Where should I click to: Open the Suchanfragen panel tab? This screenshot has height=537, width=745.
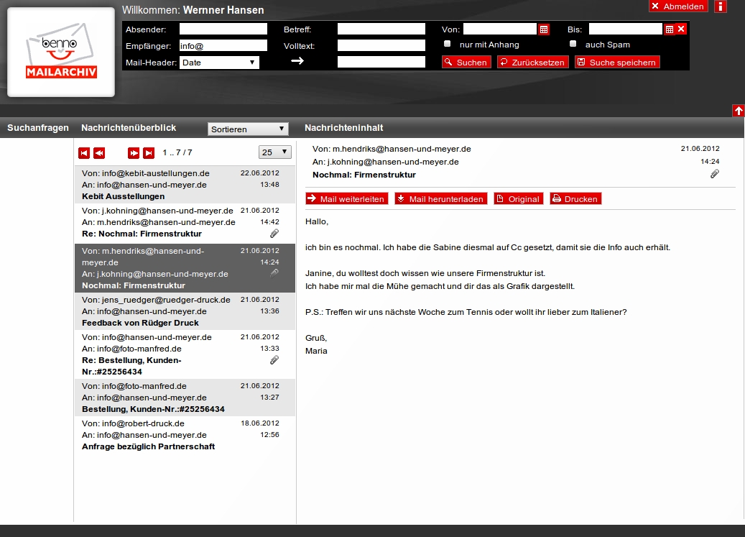tap(38, 128)
